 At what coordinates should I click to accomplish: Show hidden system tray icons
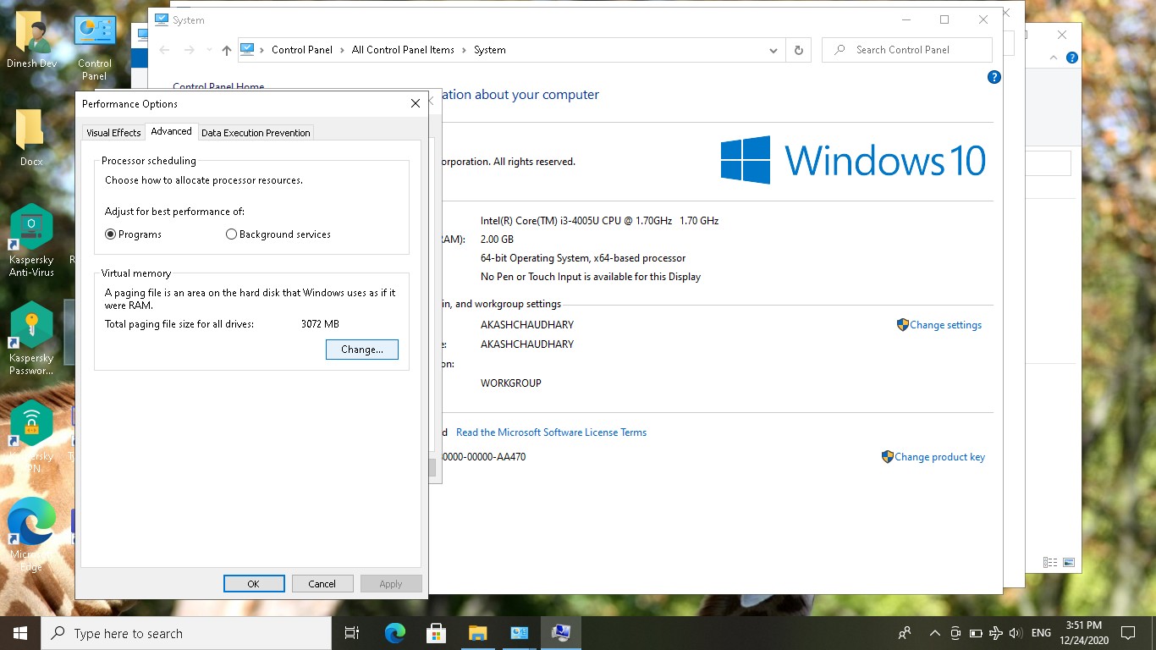point(934,633)
